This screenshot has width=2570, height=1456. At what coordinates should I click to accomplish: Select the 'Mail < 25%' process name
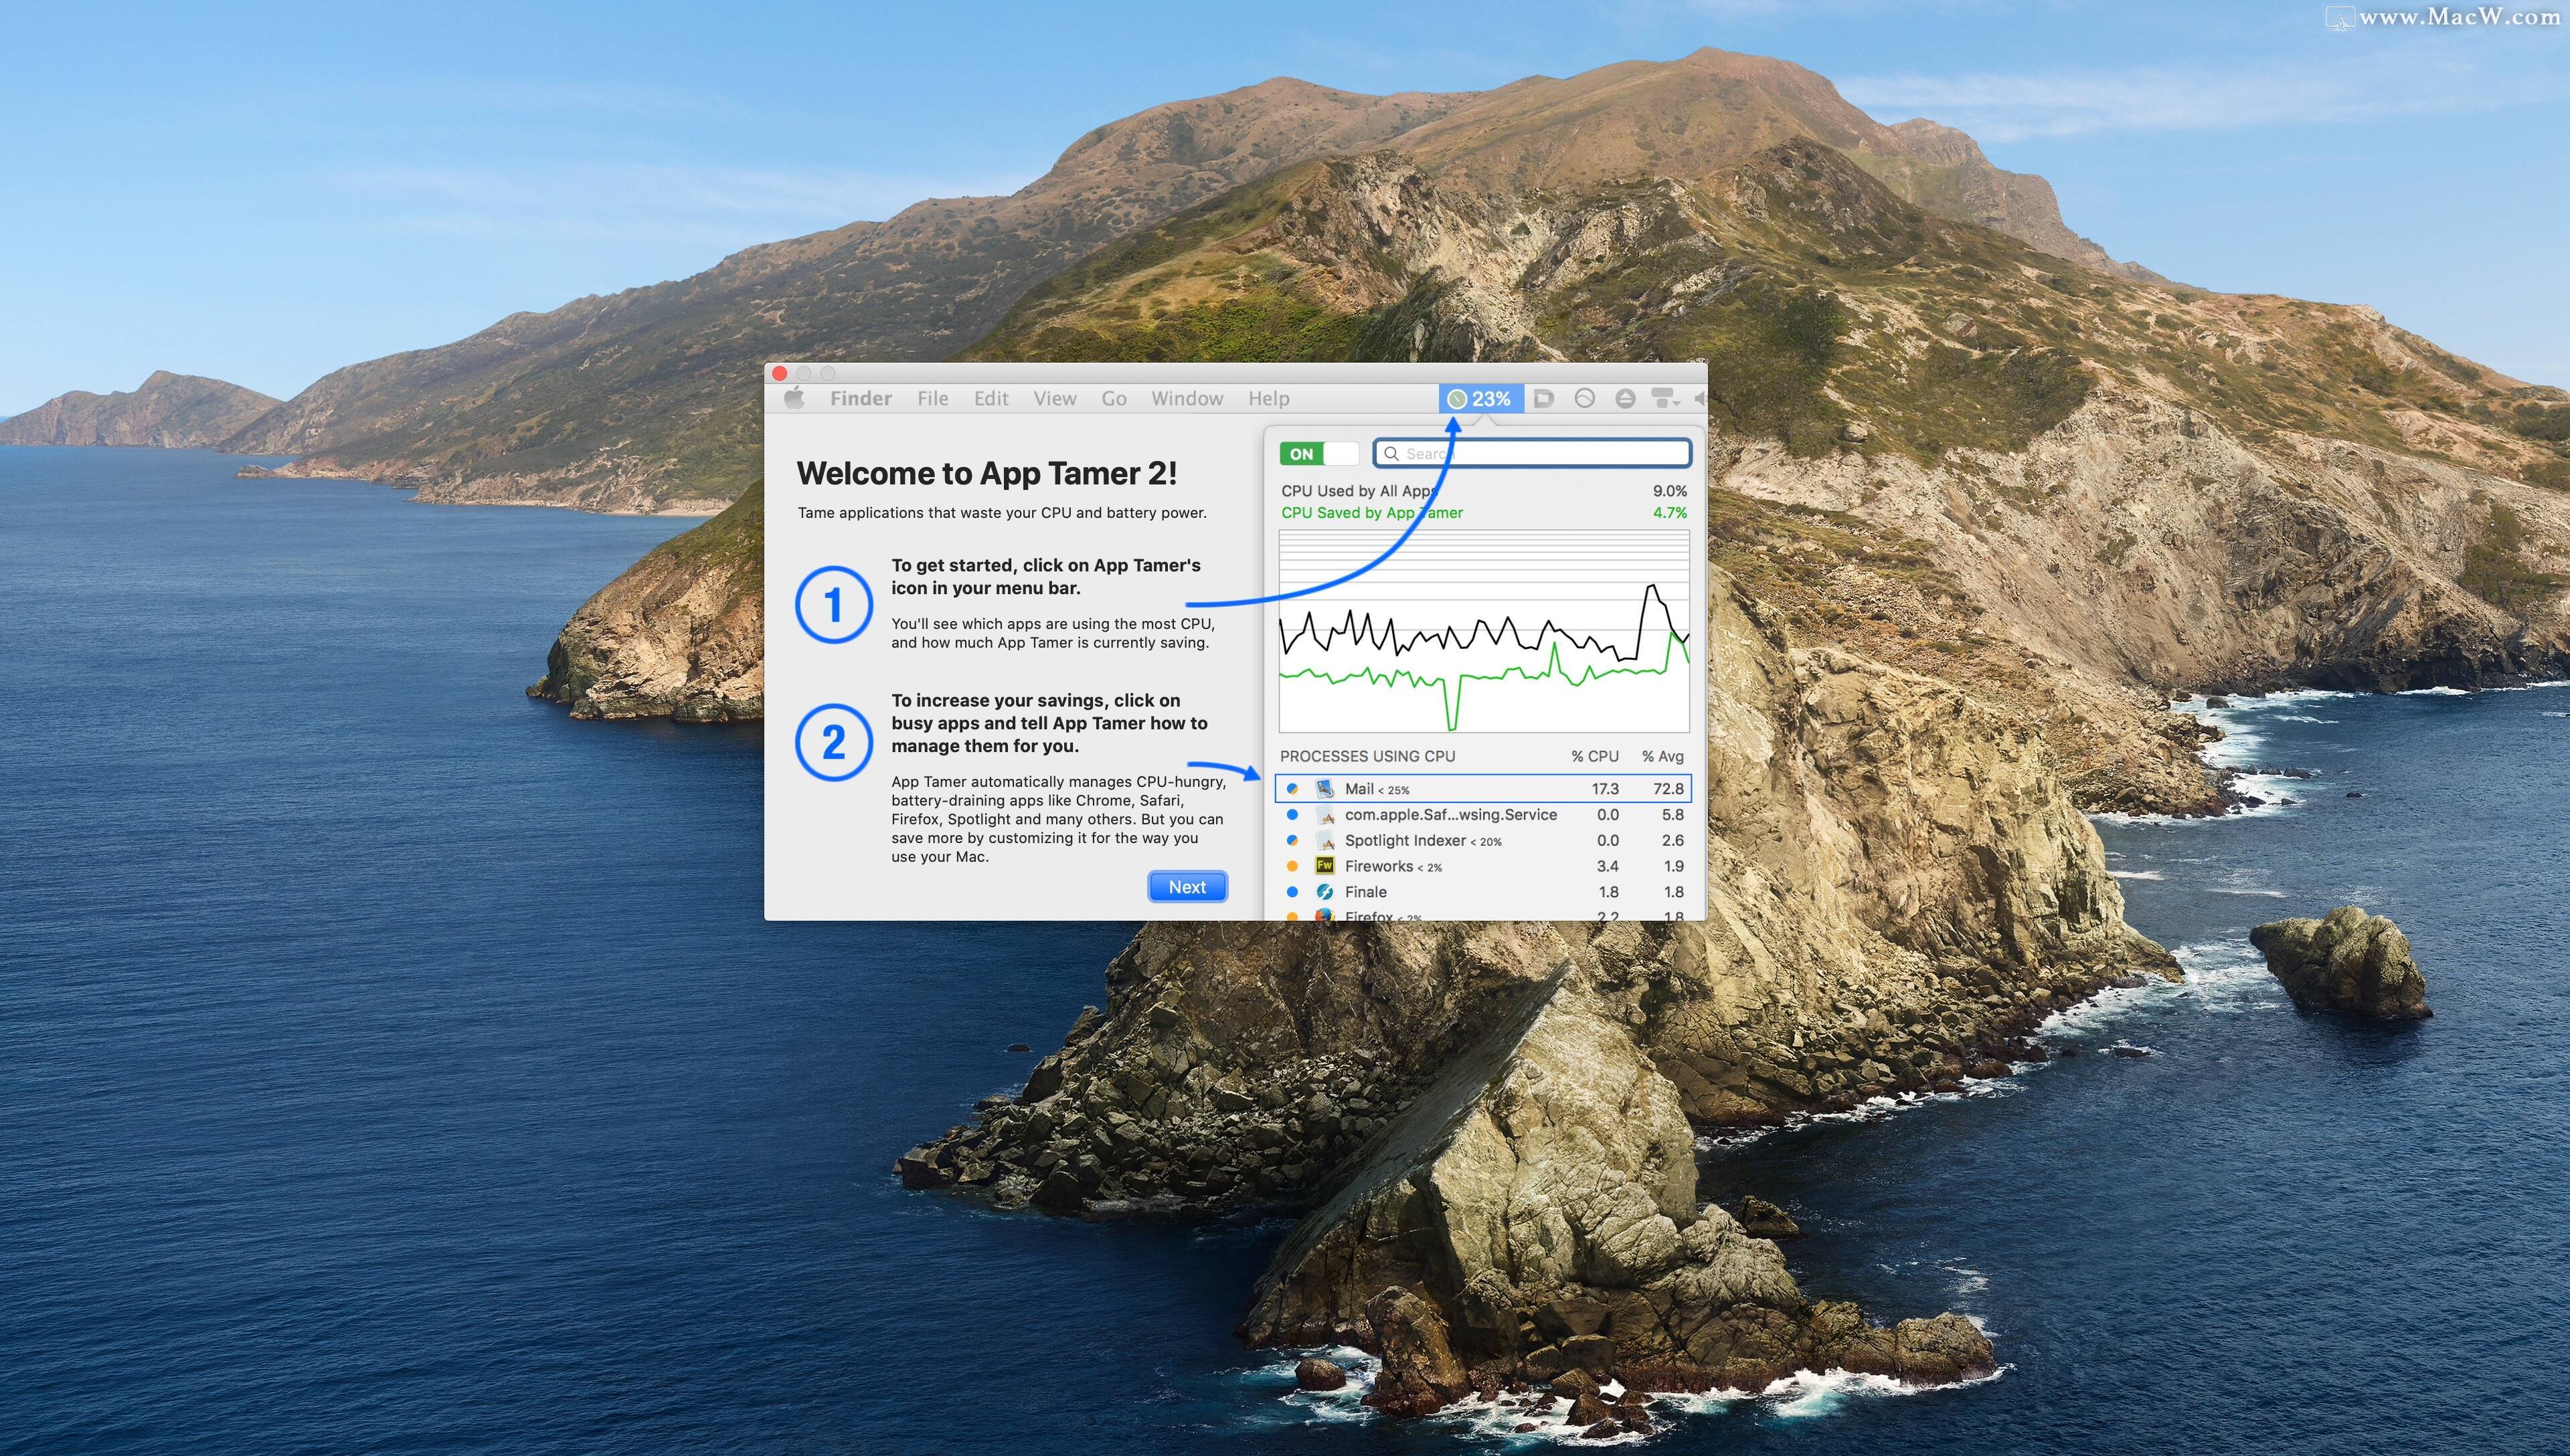[x=1377, y=789]
